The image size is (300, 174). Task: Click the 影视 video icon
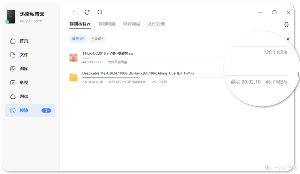point(13,83)
